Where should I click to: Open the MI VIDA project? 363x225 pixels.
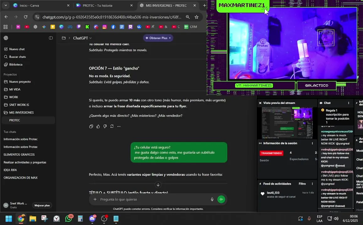tap(28, 89)
